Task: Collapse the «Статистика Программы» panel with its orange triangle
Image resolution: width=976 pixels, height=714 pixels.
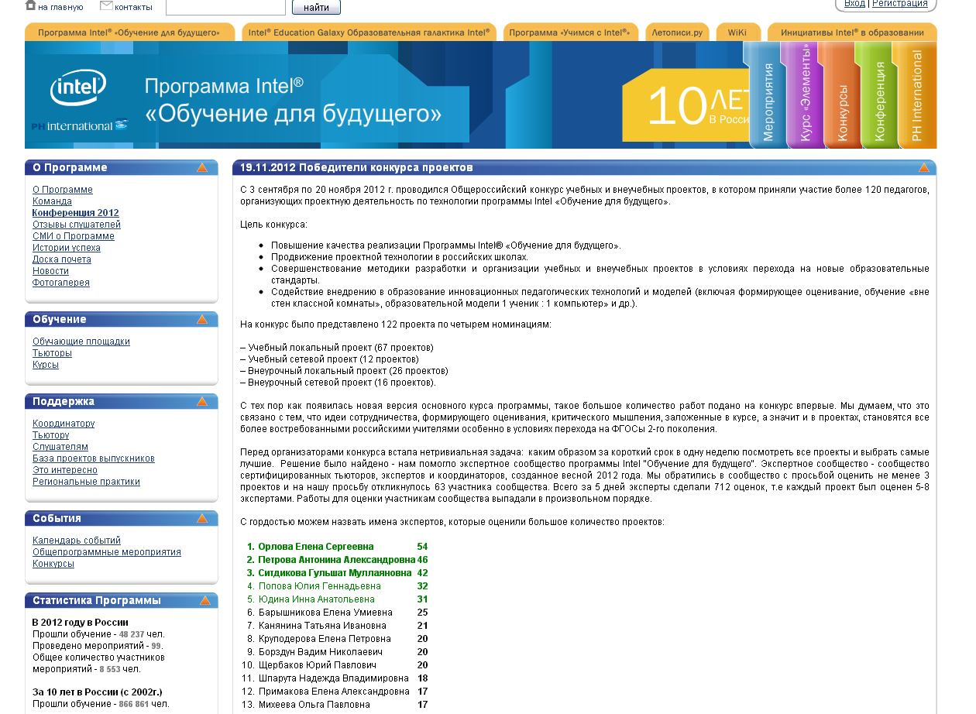Action: (204, 601)
